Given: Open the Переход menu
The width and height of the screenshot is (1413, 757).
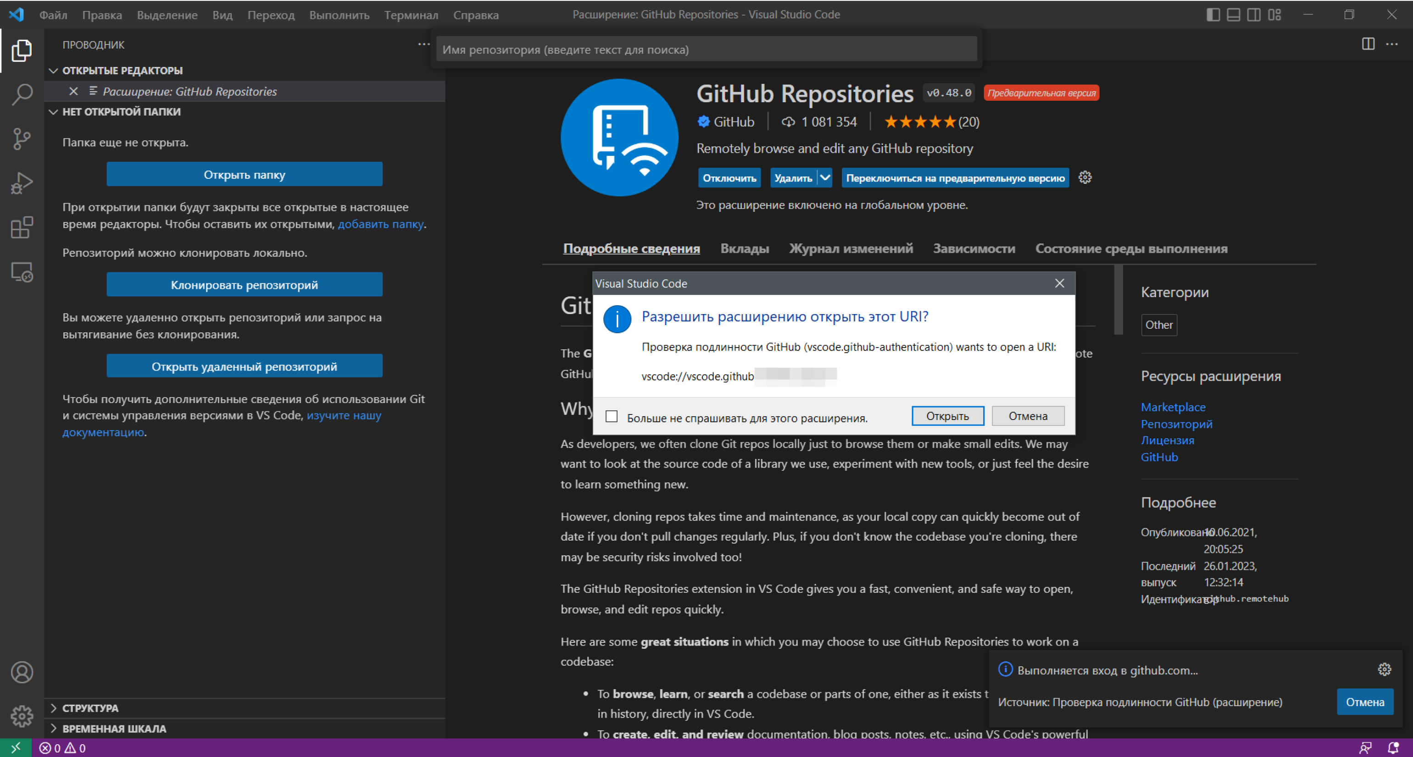Looking at the screenshot, I should 271,15.
